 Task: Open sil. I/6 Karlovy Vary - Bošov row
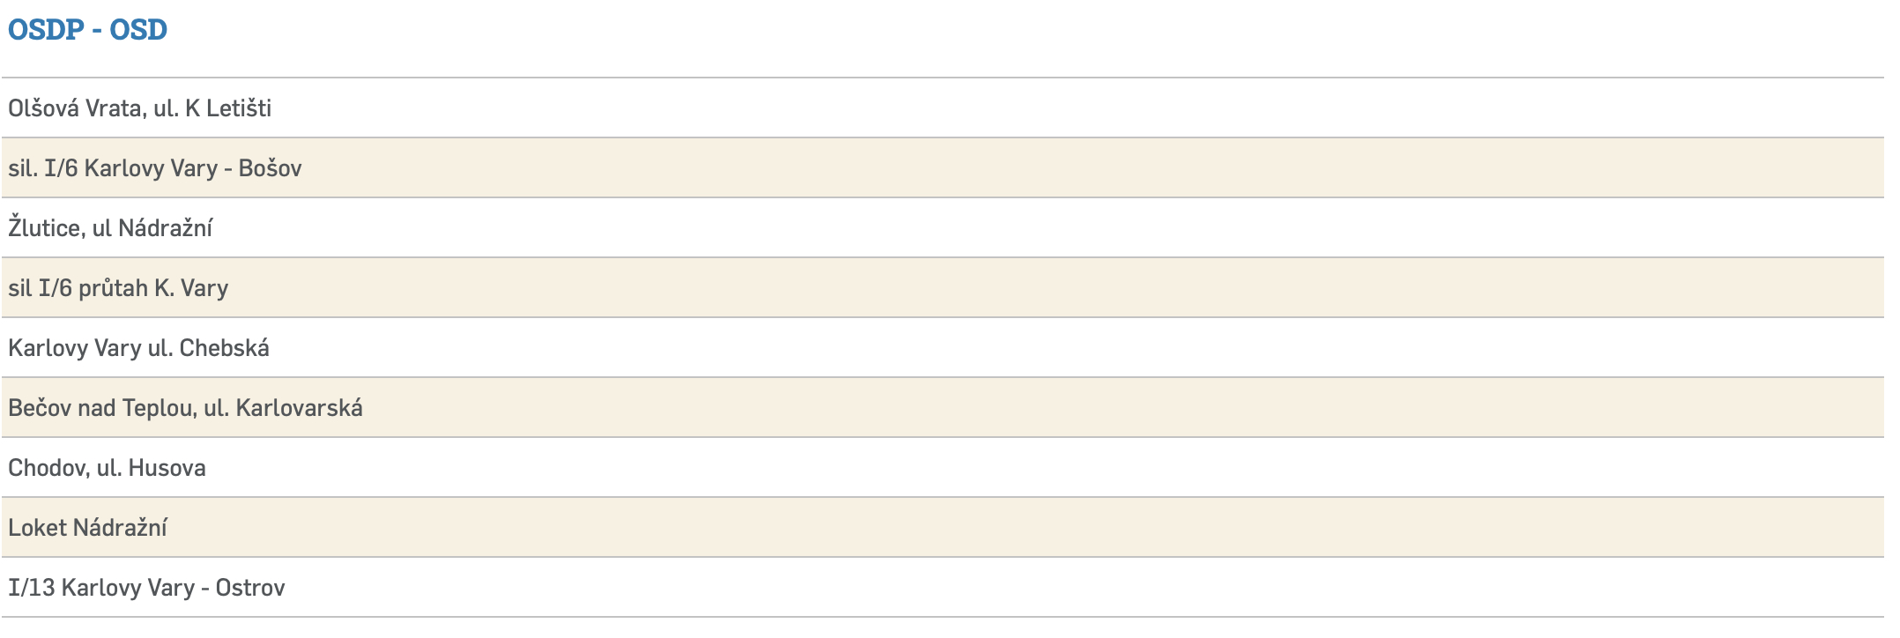pos(155,168)
